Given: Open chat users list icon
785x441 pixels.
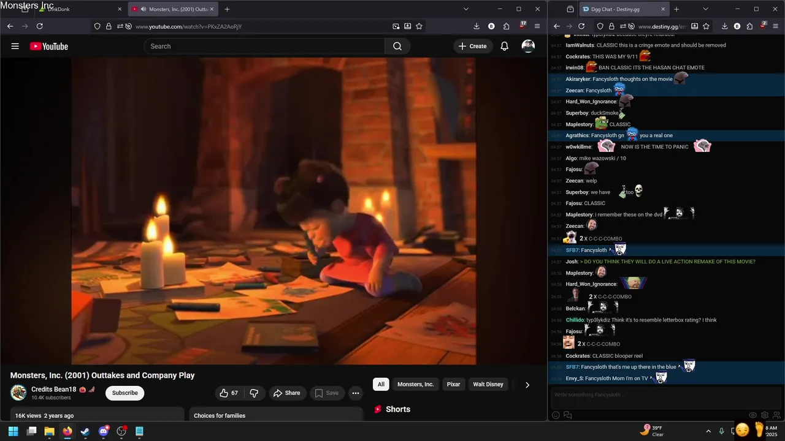Looking at the screenshot, I should coord(776,415).
